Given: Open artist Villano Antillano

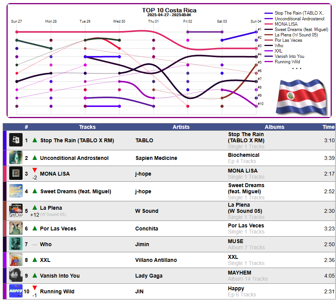Looking at the screenshot, I should [x=156, y=260].
